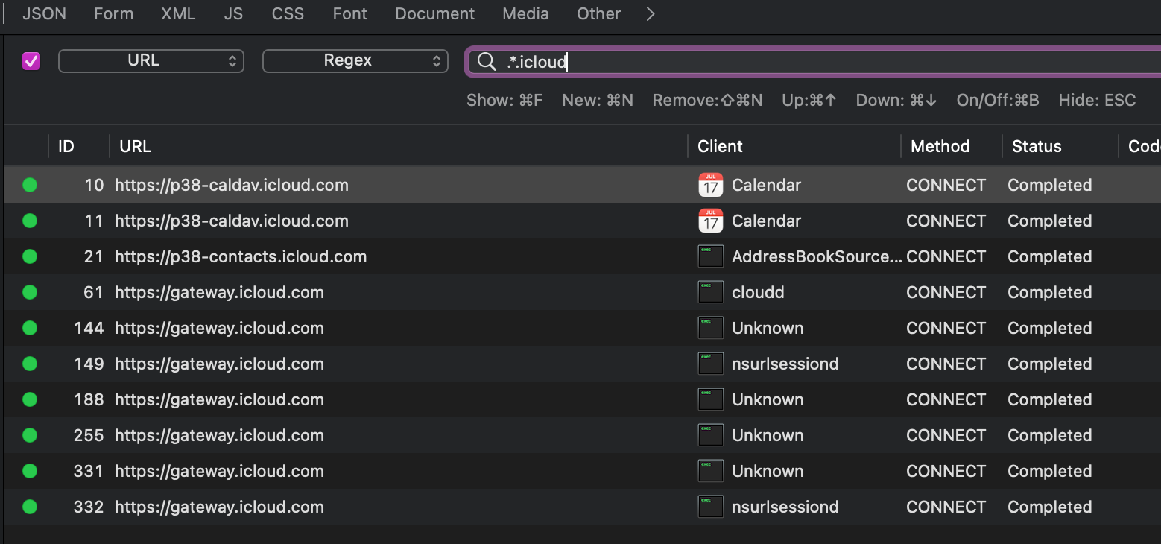1161x544 pixels.
Task: Click CONNECT method in row 10
Action: pyautogui.click(x=946, y=185)
